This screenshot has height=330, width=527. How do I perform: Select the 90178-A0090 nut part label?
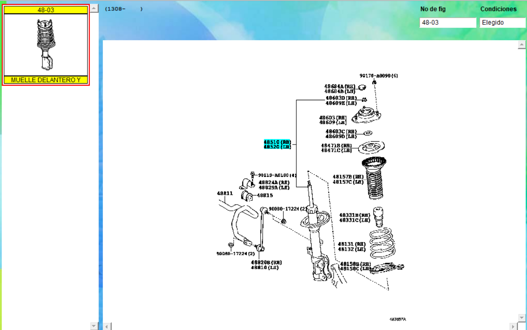379,76
